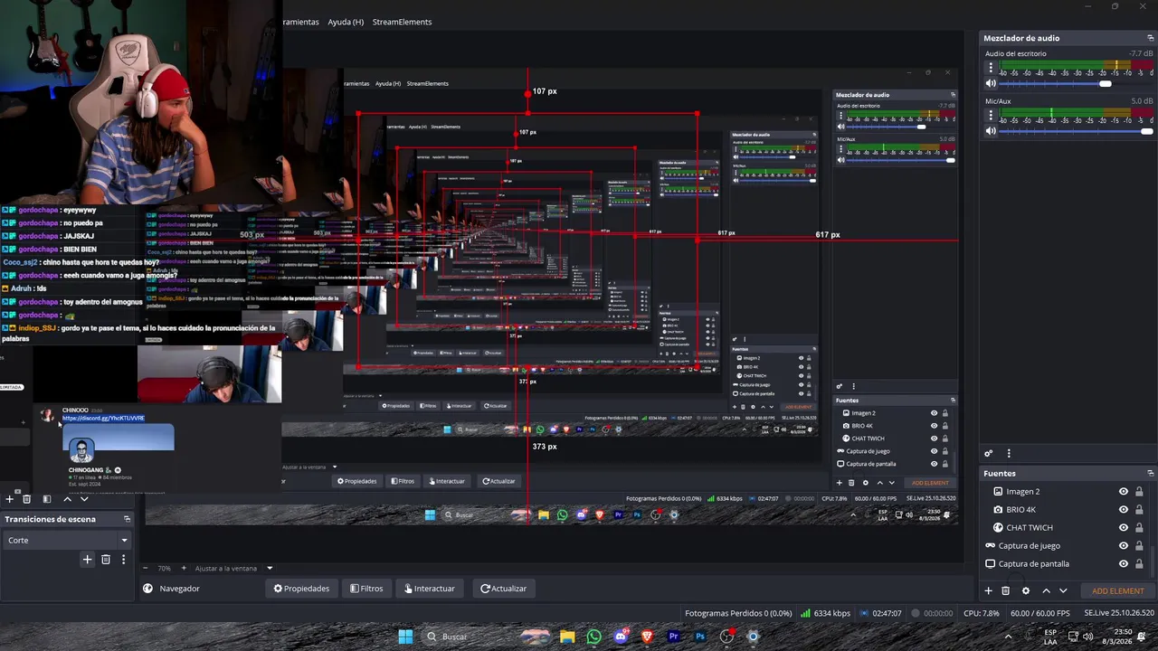This screenshot has width=1158, height=651.
Task: Open advanced audio properties gears icon
Action: 989,453
